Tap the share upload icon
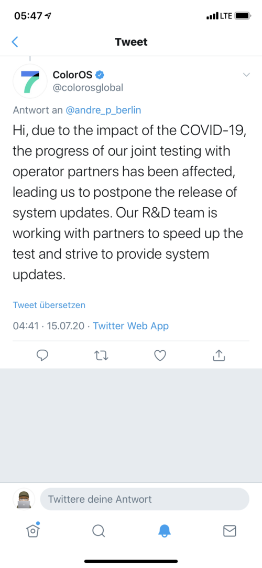Screen dimensions: 262x568 [219, 356]
